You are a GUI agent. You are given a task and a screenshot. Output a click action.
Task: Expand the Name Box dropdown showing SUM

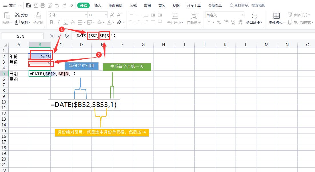(42, 36)
